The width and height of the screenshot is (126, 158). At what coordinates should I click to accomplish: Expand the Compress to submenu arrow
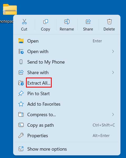(x=113, y=114)
